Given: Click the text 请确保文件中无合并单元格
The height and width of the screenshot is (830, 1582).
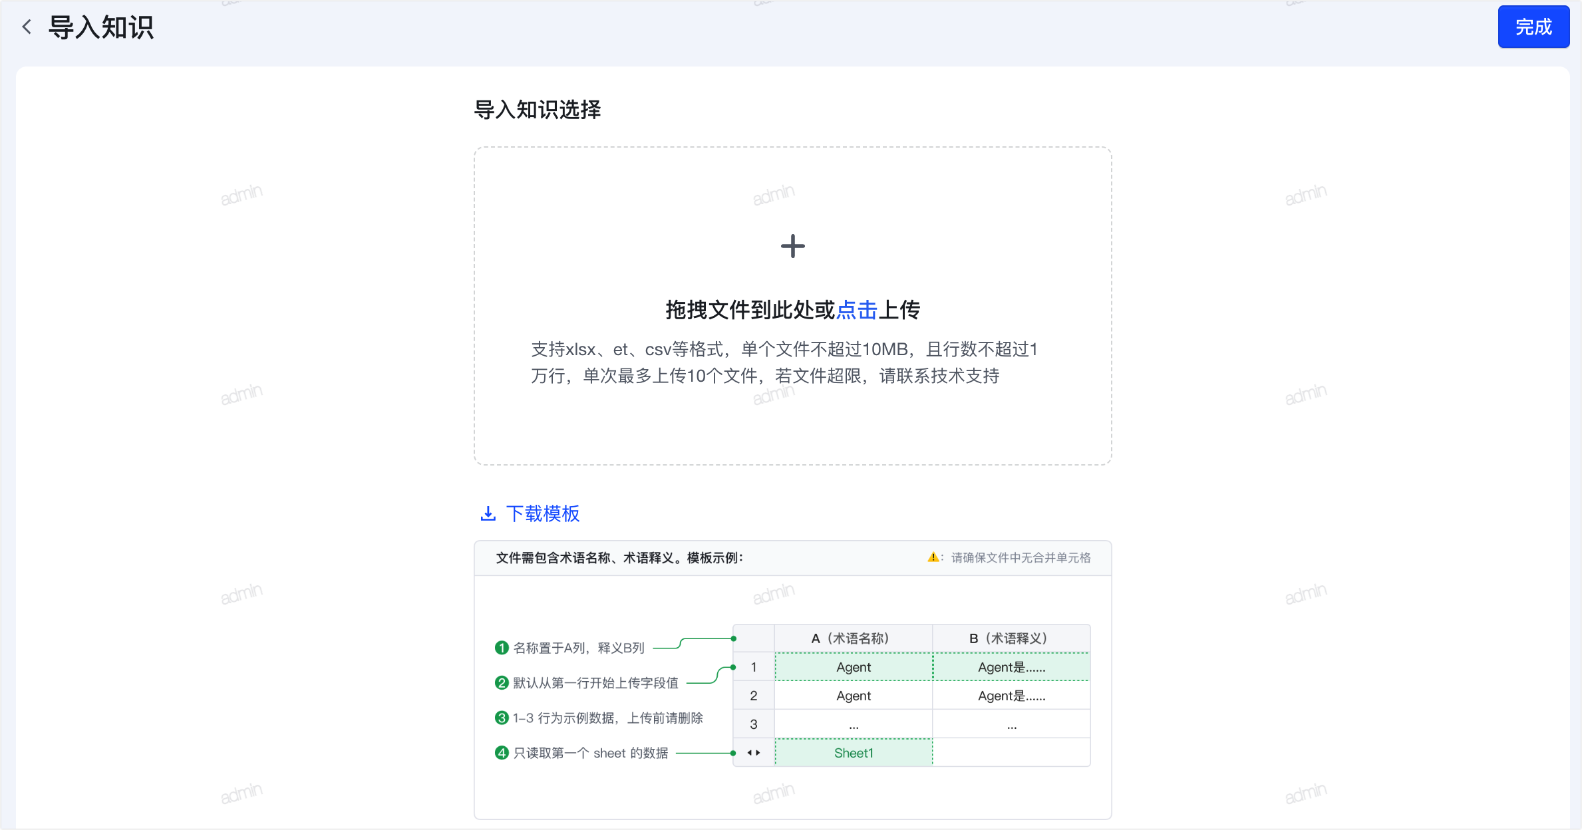Looking at the screenshot, I should click(x=1021, y=558).
